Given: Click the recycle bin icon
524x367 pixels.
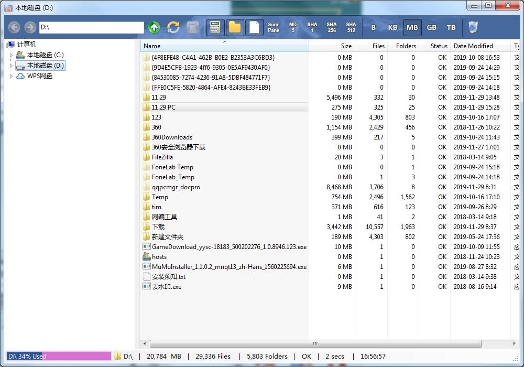Looking at the screenshot, I should coord(473,27).
